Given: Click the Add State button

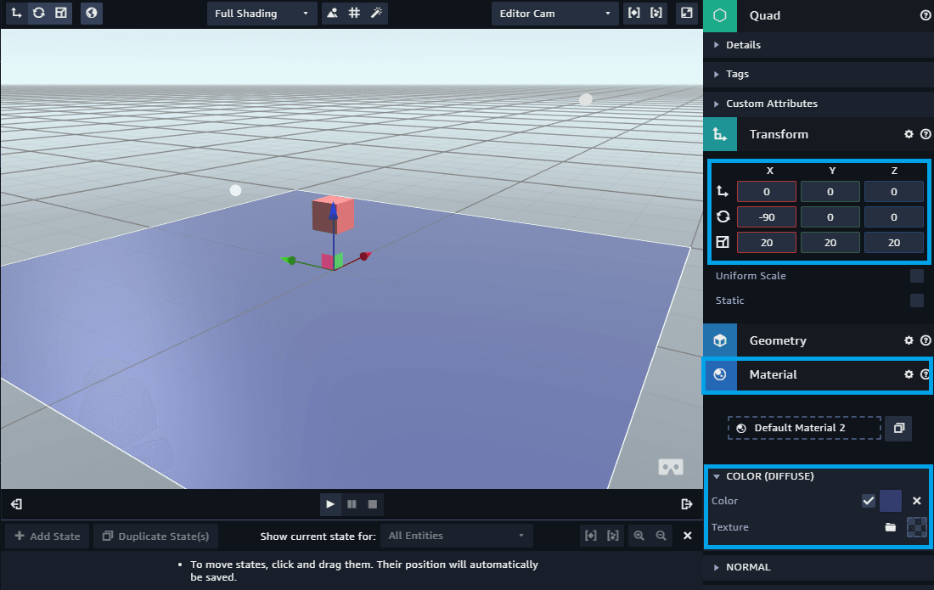Looking at the screenshot, I should tap(47, 536).
